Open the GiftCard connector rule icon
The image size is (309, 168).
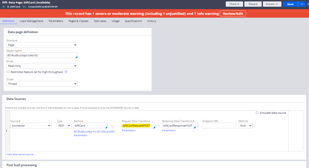[112, 126]
